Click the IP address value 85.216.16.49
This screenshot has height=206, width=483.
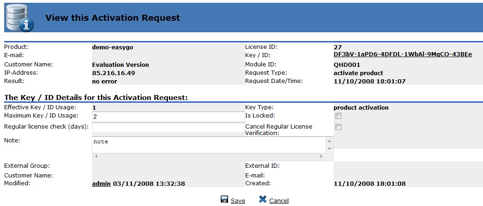click(x=113, y=73)
